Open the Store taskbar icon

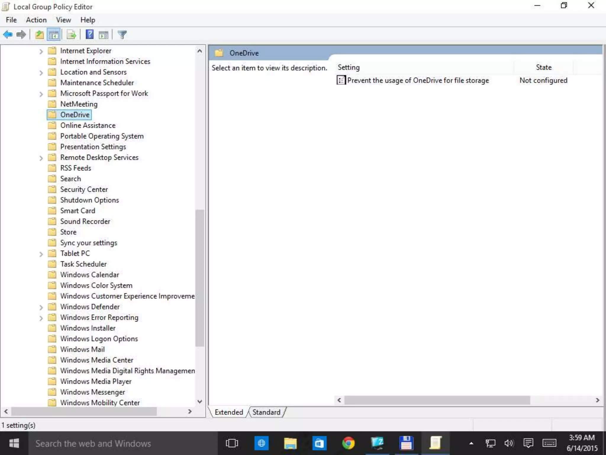pyautogui.click(x=319, y=443)
